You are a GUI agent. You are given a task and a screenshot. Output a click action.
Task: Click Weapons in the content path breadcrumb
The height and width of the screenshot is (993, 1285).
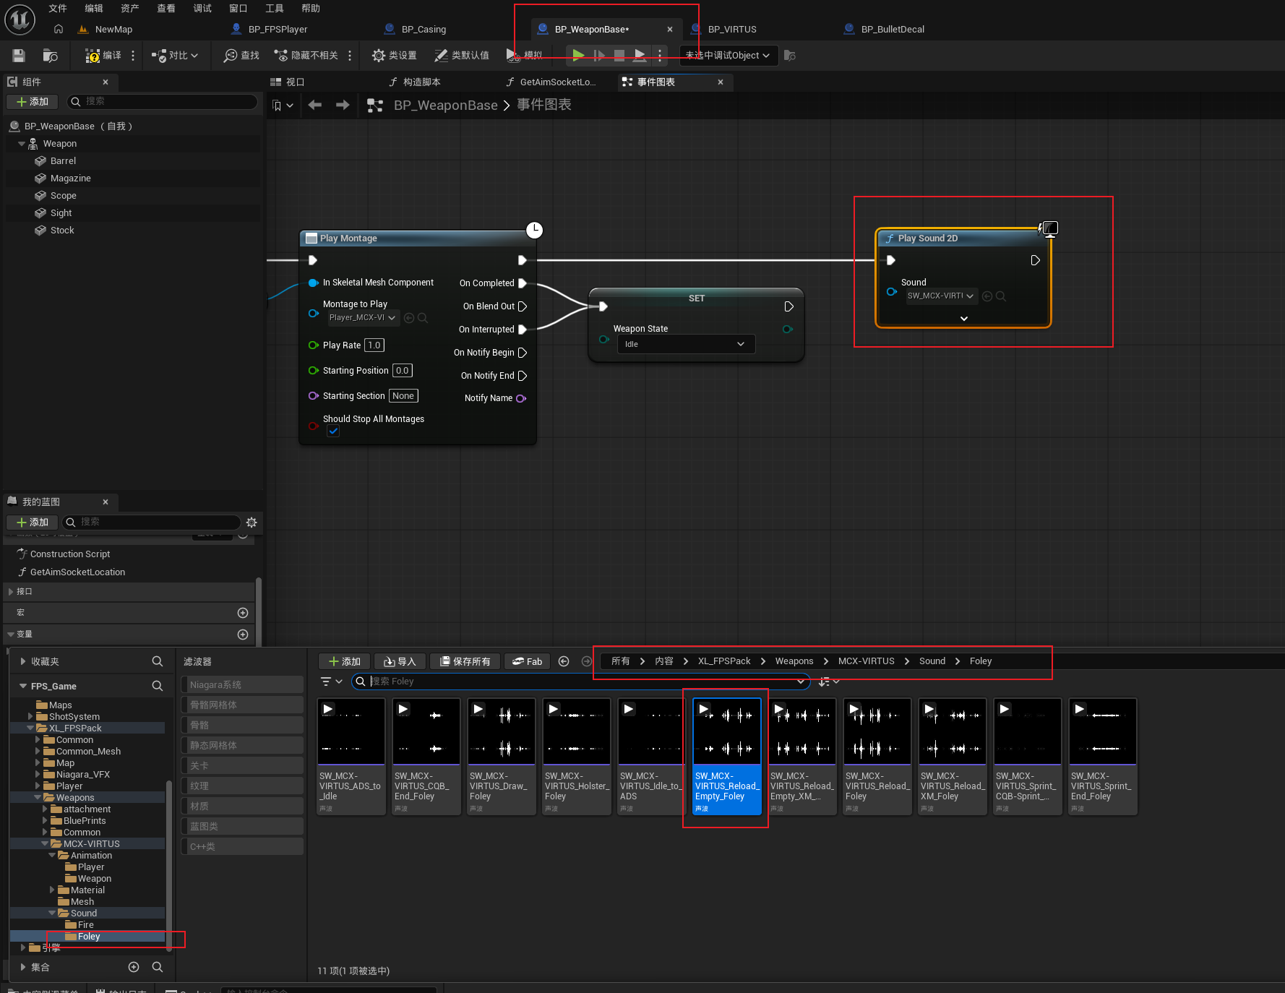tap(794, 661)
